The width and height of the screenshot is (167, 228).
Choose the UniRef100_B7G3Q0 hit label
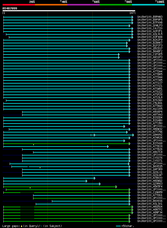[x=150, y=100]
